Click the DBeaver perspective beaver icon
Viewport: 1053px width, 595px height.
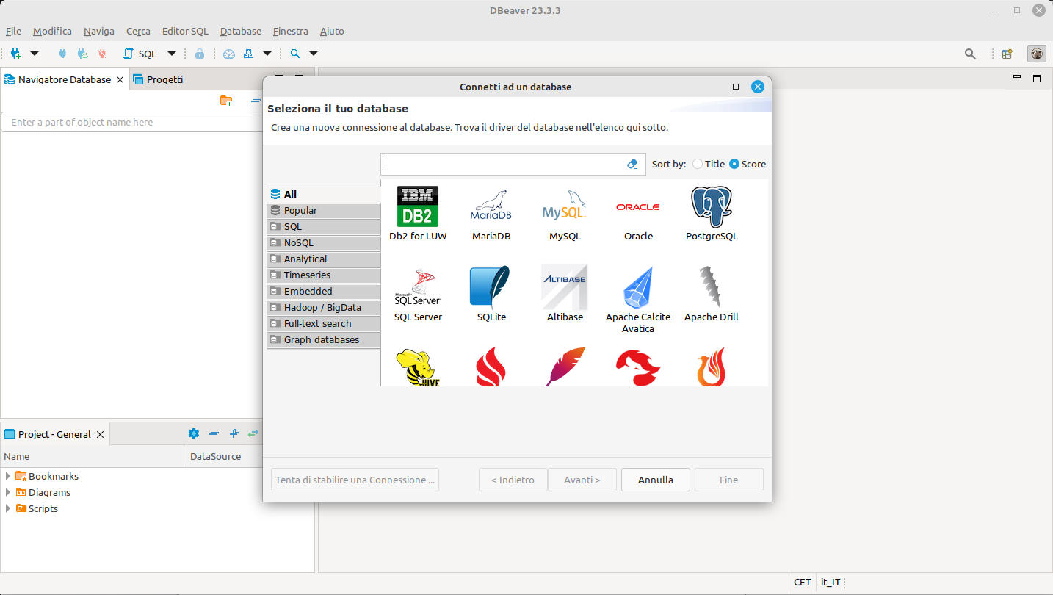[x=1037, y=54]
